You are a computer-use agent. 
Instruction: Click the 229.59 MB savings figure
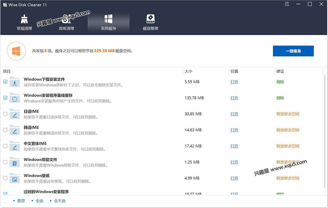104,51
